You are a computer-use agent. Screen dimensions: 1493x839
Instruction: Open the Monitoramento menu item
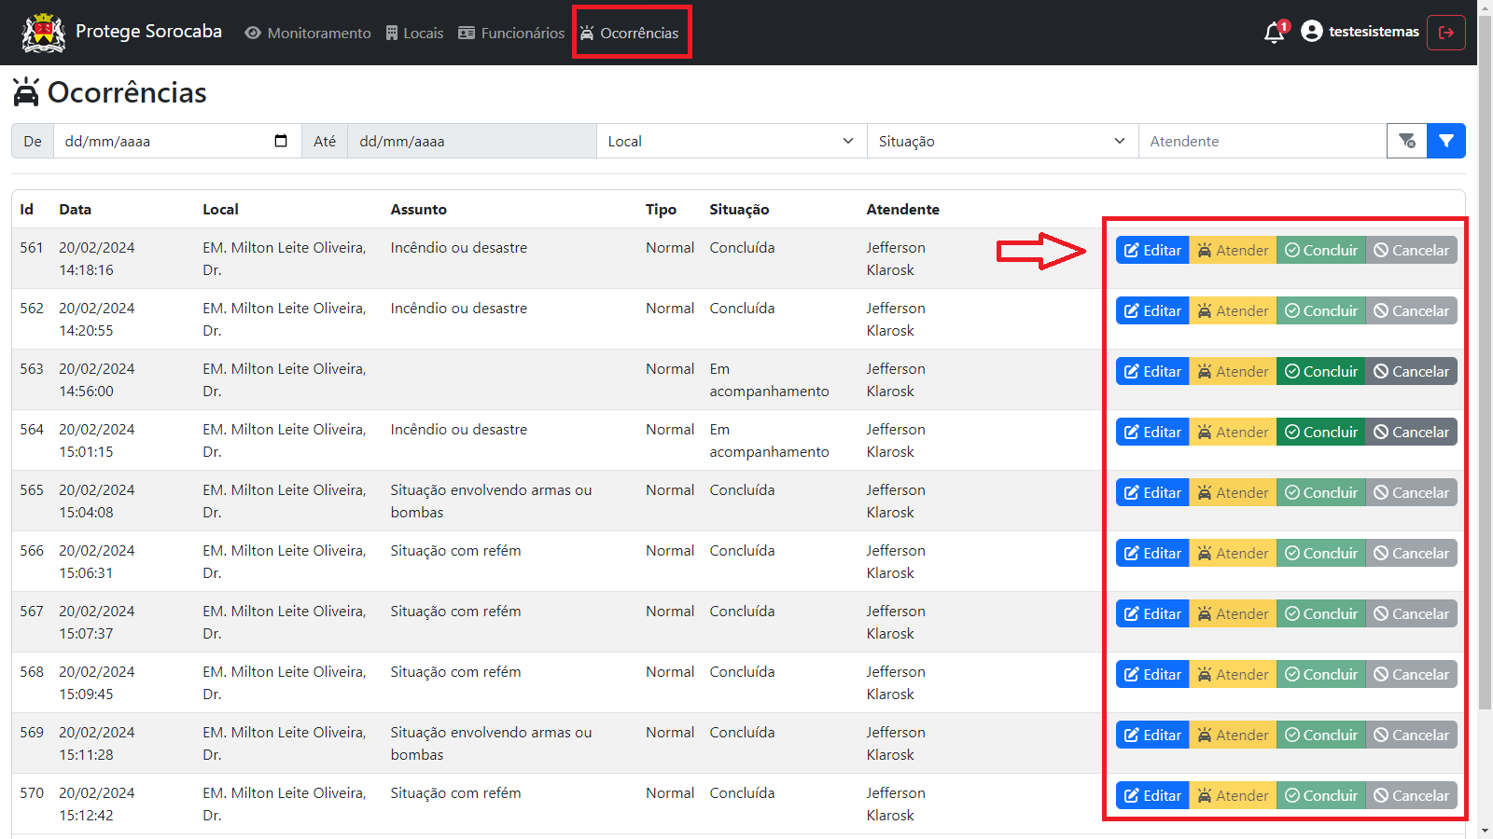(x=308, y=33)
